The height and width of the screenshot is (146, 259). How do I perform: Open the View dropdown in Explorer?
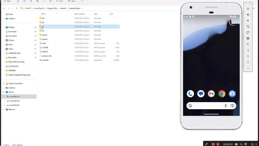point(72,1)
